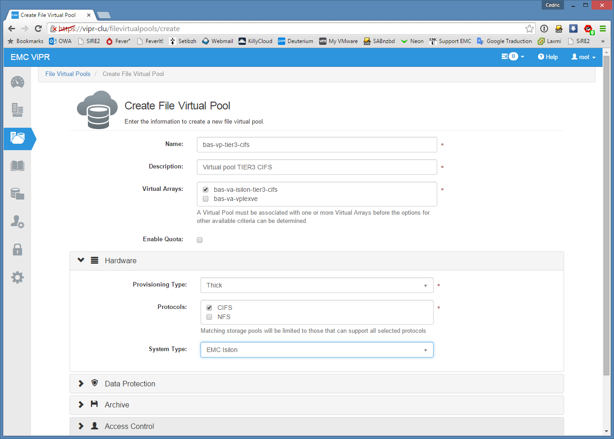Click the storage database folder sidebar icon
The image size is (614, 439).
(17, 194)
